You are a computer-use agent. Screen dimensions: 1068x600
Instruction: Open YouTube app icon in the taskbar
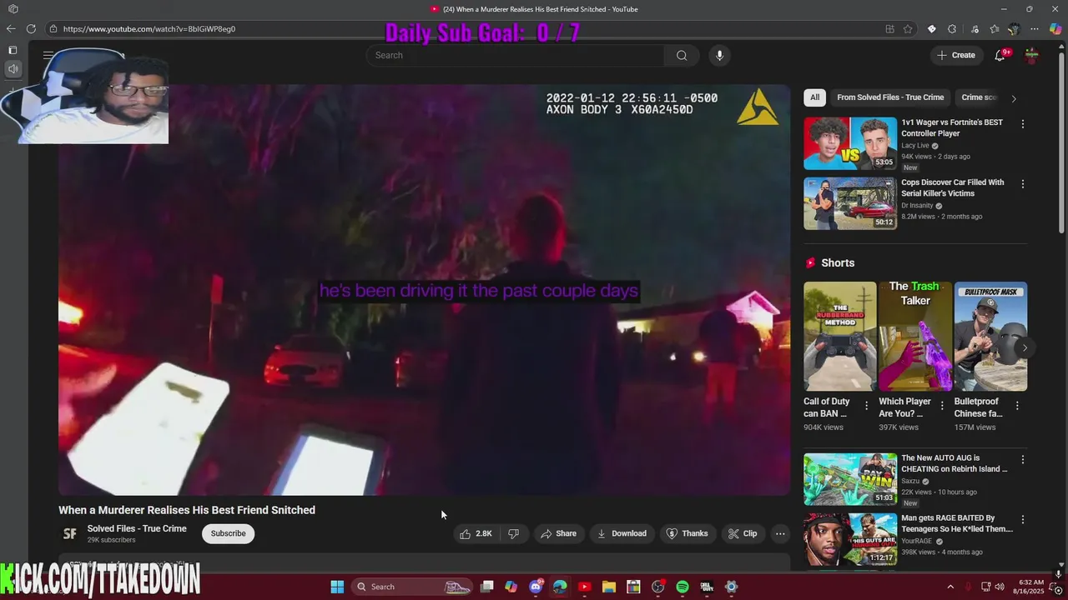(x=584, y=587)
